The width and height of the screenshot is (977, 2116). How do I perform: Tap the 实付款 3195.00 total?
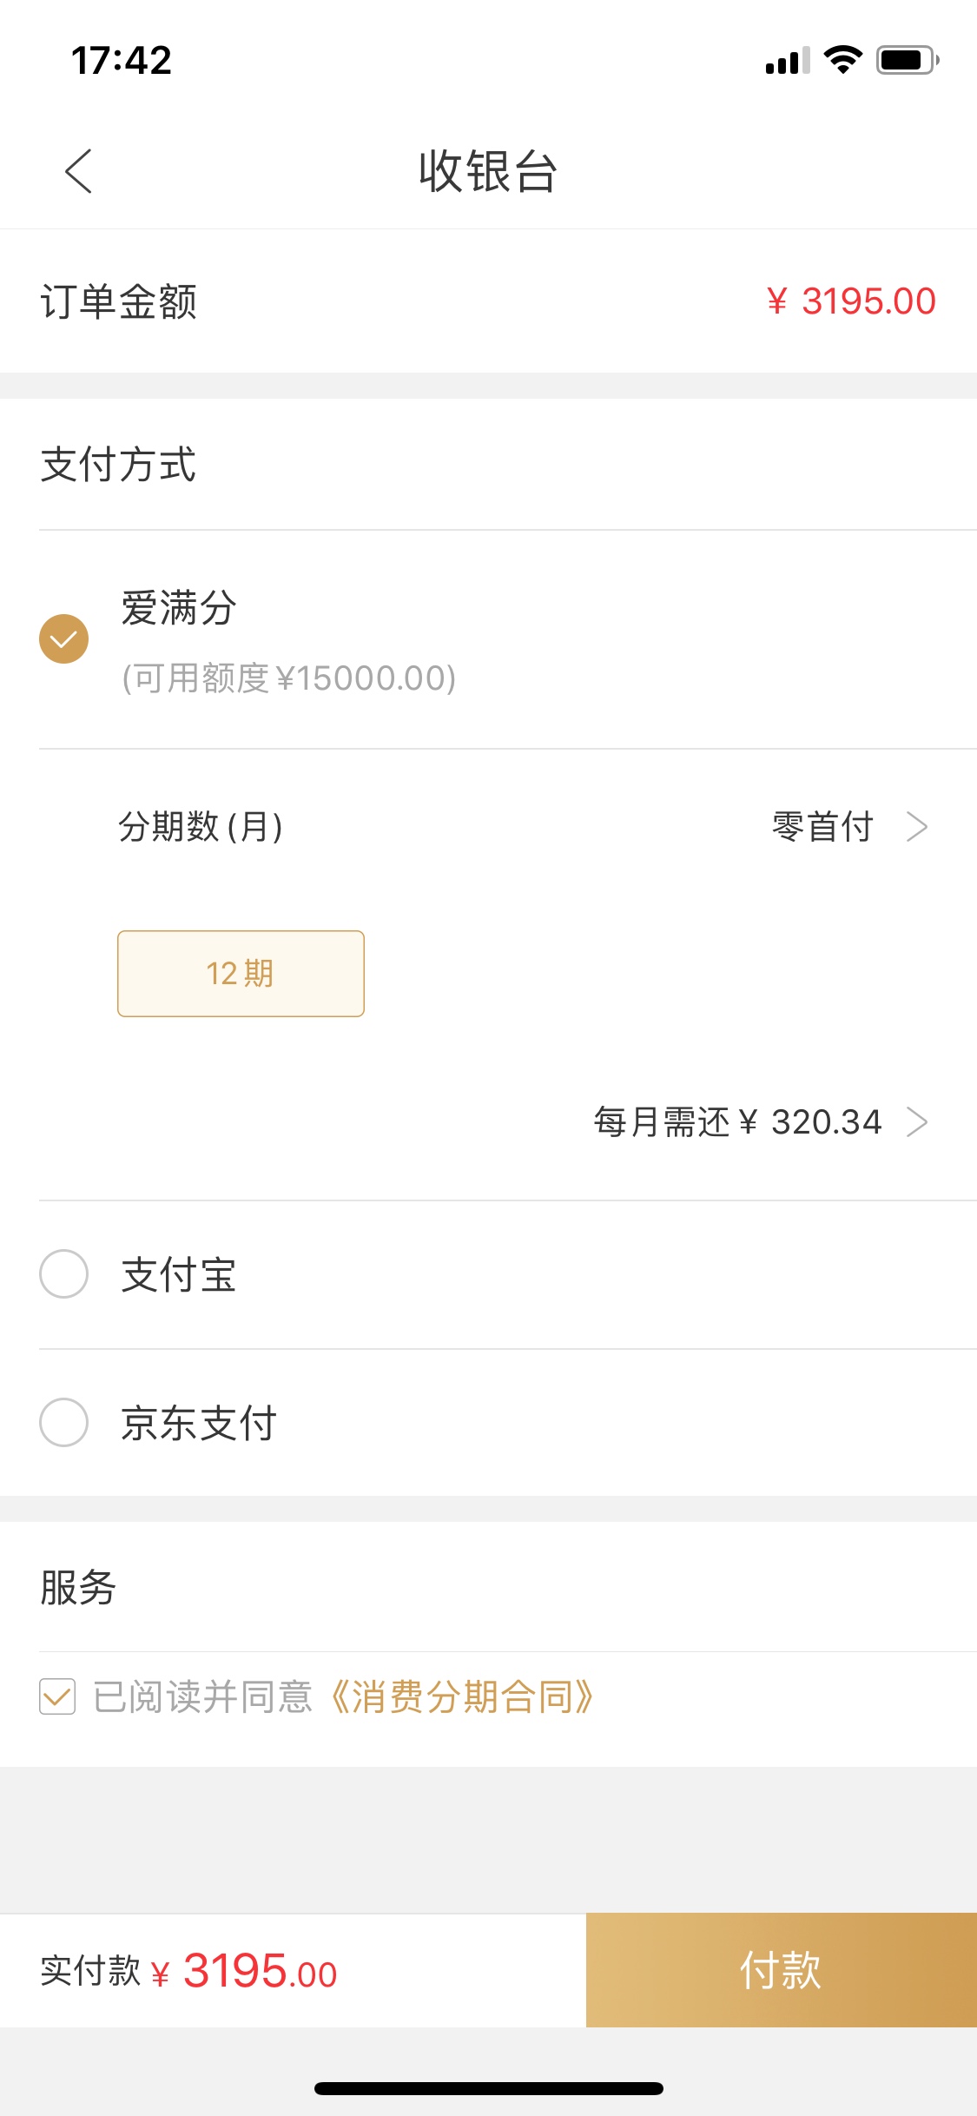188,1970
